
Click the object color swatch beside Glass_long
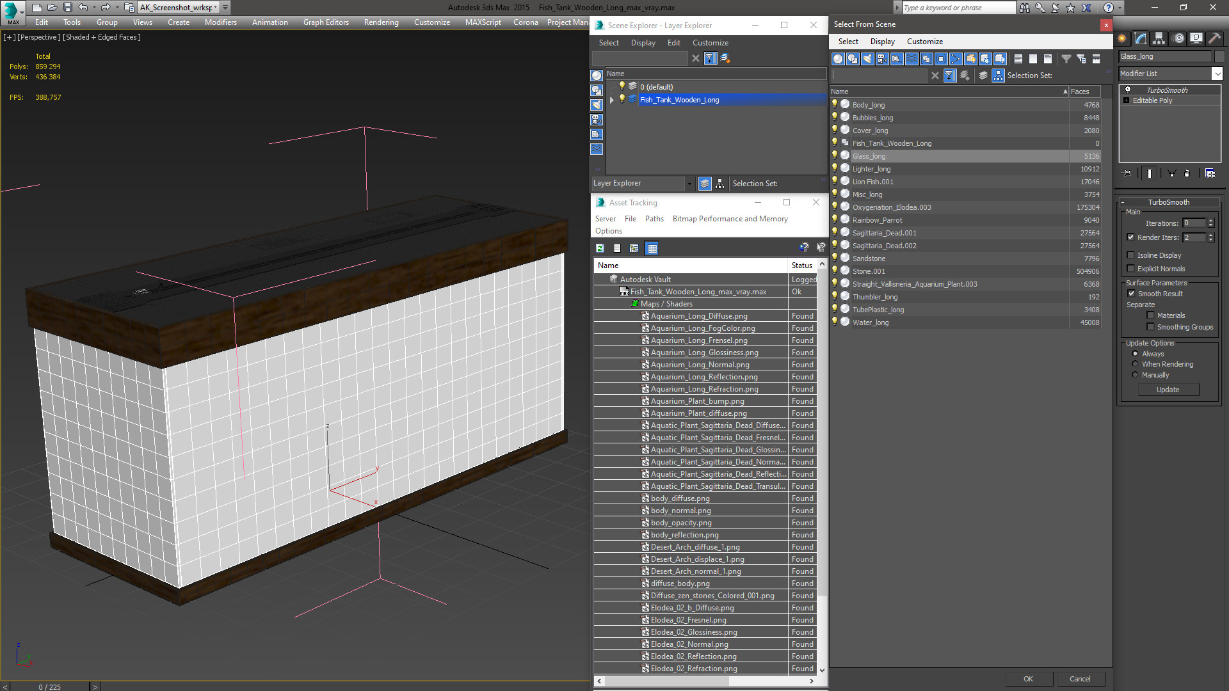pyautogui.click(x=1219, y=56)
